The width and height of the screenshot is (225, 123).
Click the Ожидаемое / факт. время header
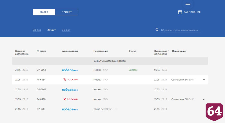(161, 53)
